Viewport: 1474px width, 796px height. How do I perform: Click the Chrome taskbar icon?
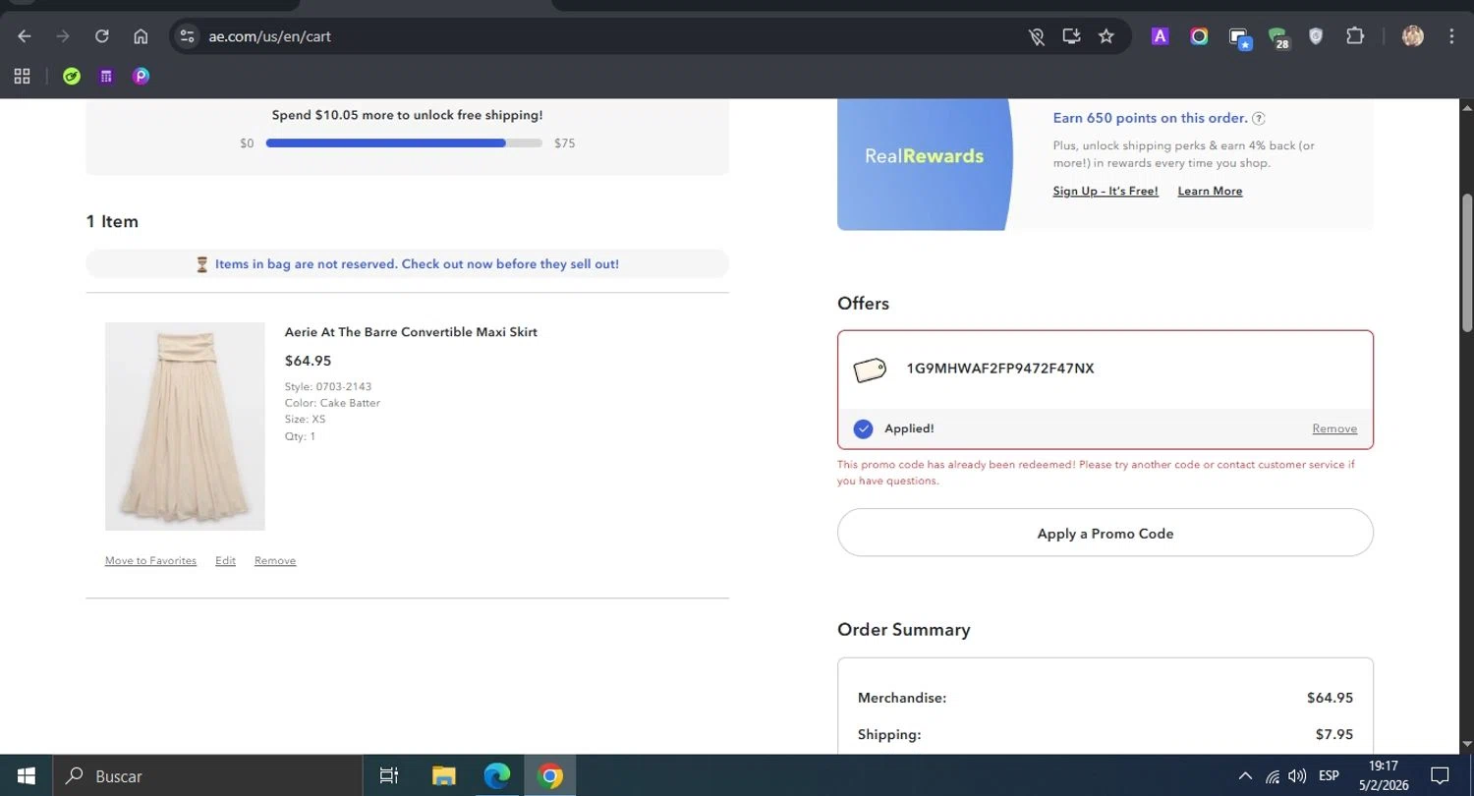pos(550,775)
